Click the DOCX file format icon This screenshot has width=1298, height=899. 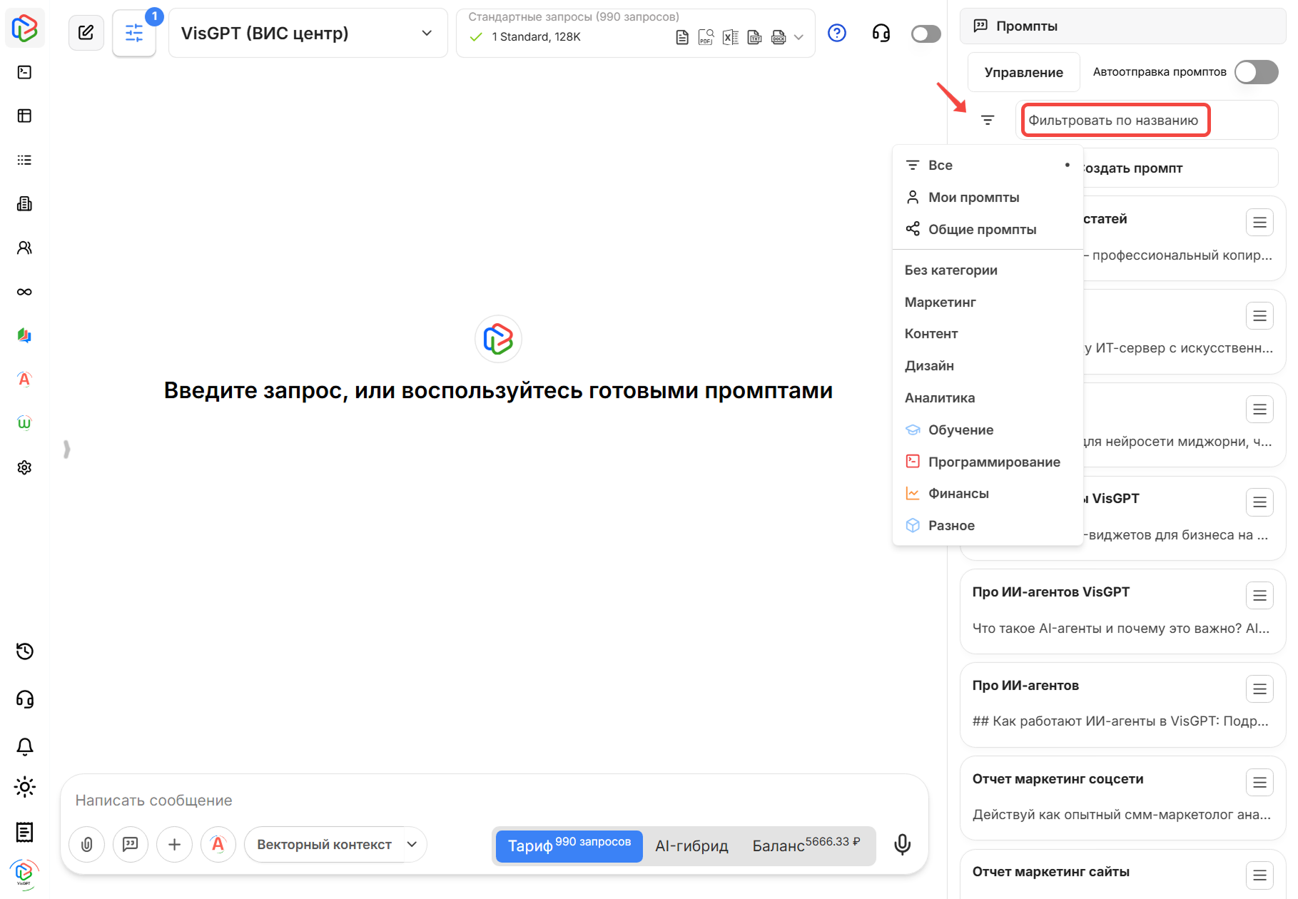778,36
